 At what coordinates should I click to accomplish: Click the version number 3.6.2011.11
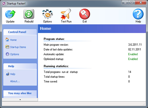tap(135, 45)
